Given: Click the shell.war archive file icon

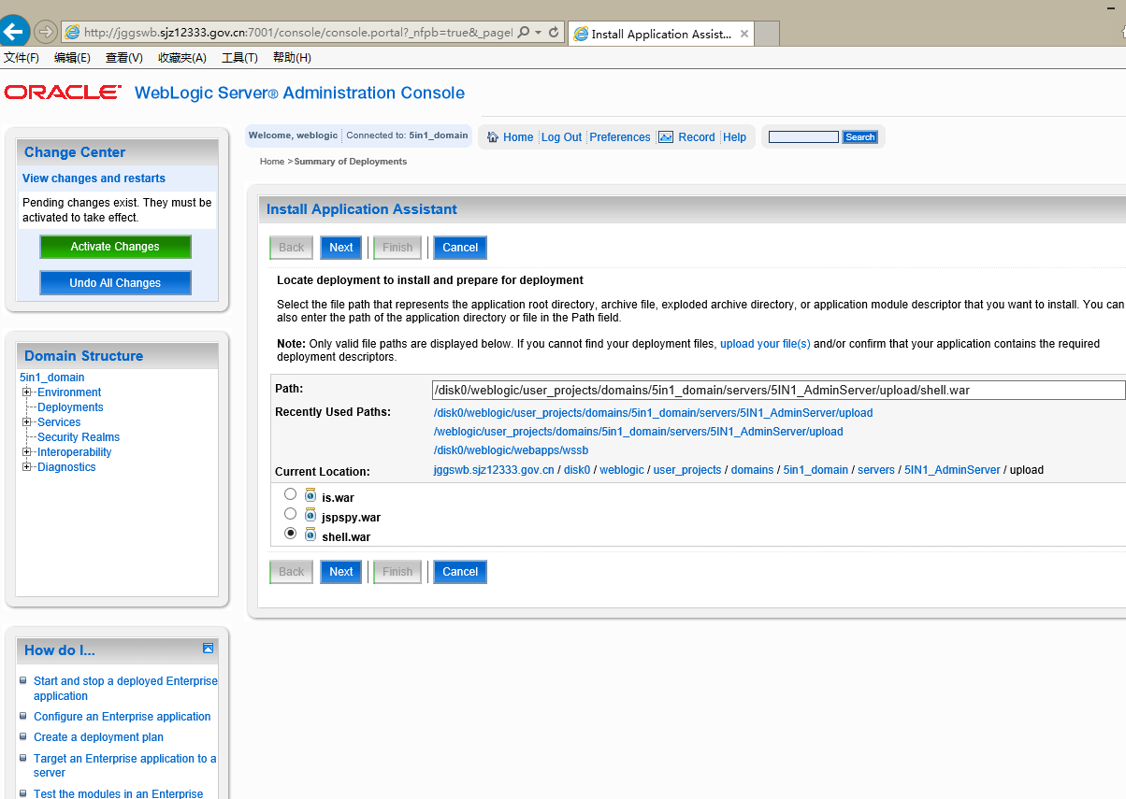Looking at the screenshot, I should 310,535.
